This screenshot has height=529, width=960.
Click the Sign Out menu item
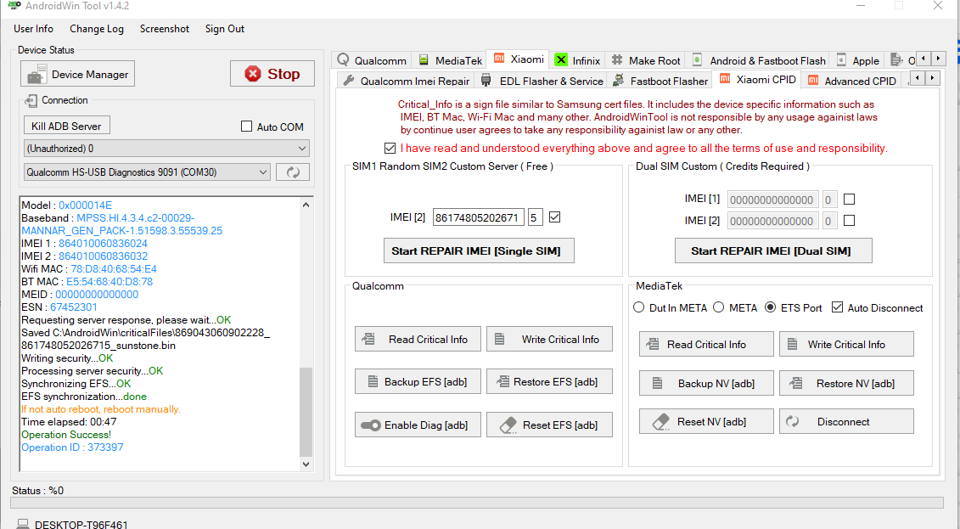225,29
